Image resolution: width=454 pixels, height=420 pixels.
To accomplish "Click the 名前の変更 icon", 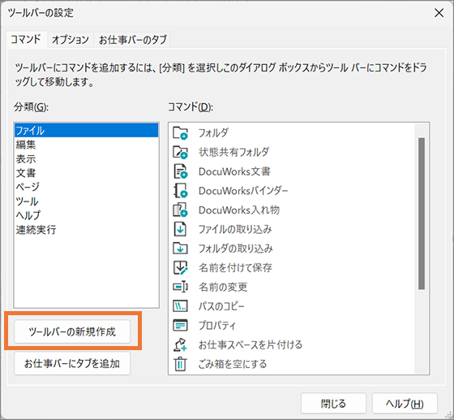I will click(180, 287).
